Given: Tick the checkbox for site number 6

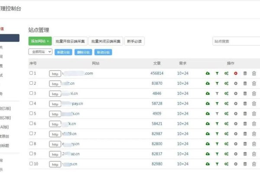Looking at the screenshot, I should [x=31, y=123].
